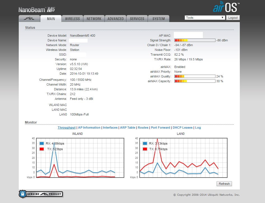Click the NanoBeam M5 logo
265x203 pixels.
[37, 10]
